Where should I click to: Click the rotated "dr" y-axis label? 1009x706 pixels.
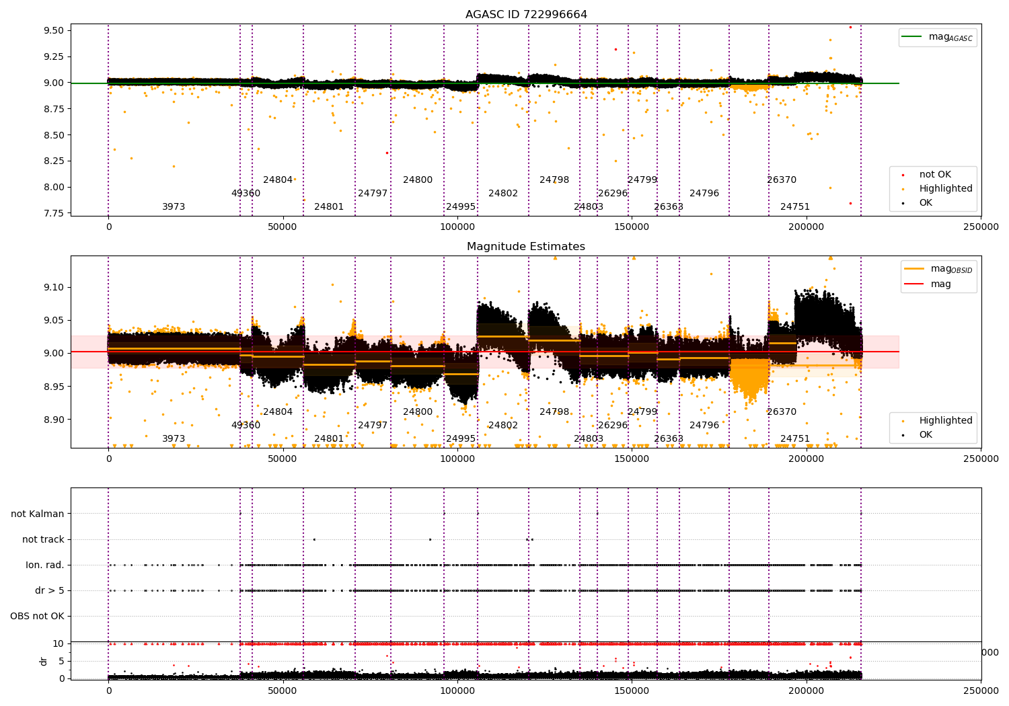click(44, 661)
